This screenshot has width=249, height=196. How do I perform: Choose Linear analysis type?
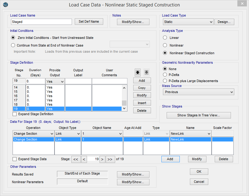pos(165,38)
